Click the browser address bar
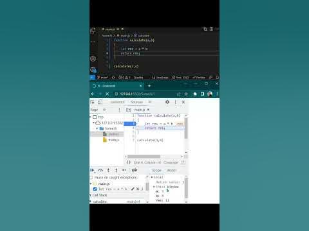 tap(145, 94)
